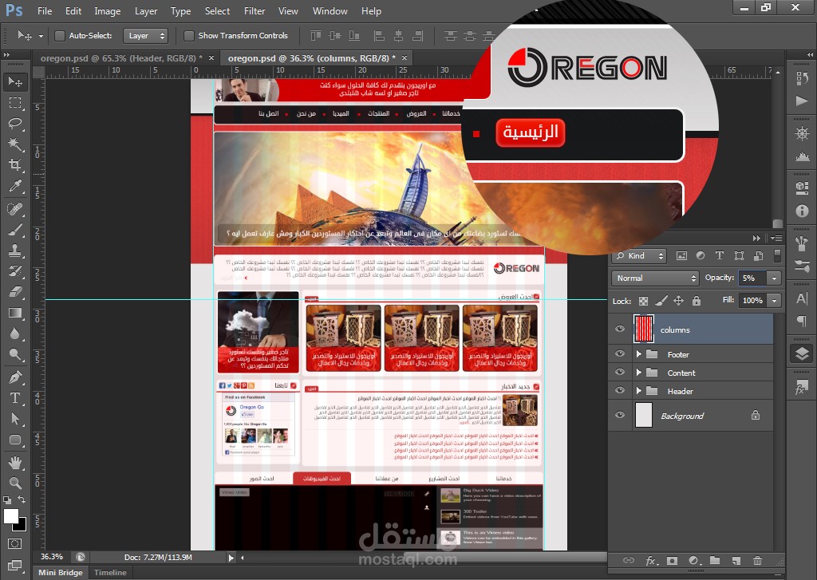Click the Opacity value field showing 5%

752,278
